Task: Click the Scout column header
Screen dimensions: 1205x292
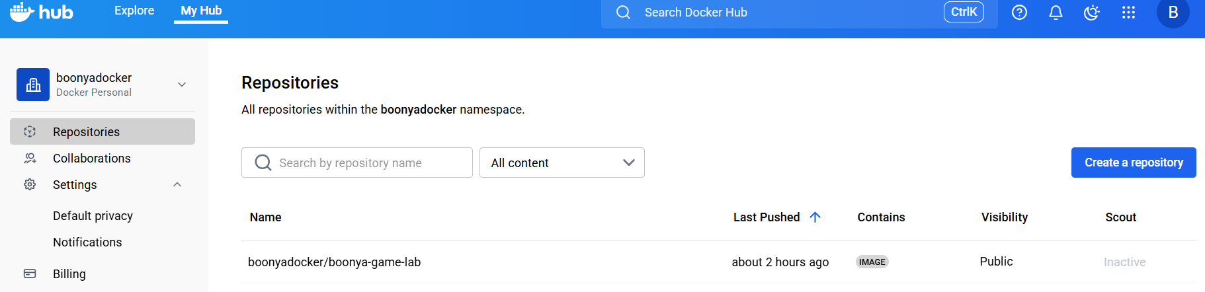Action: [x=1120, y=217]
